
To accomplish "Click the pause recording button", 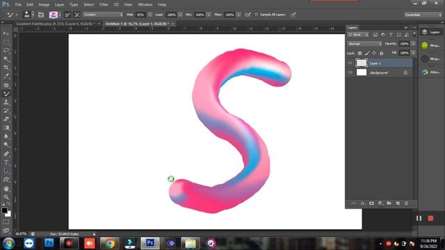I will pos(419,218).
